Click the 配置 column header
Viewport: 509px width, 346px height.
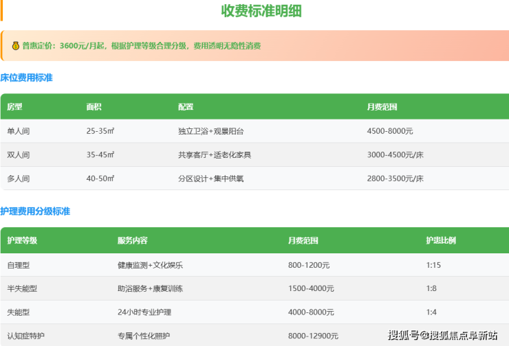186,107
